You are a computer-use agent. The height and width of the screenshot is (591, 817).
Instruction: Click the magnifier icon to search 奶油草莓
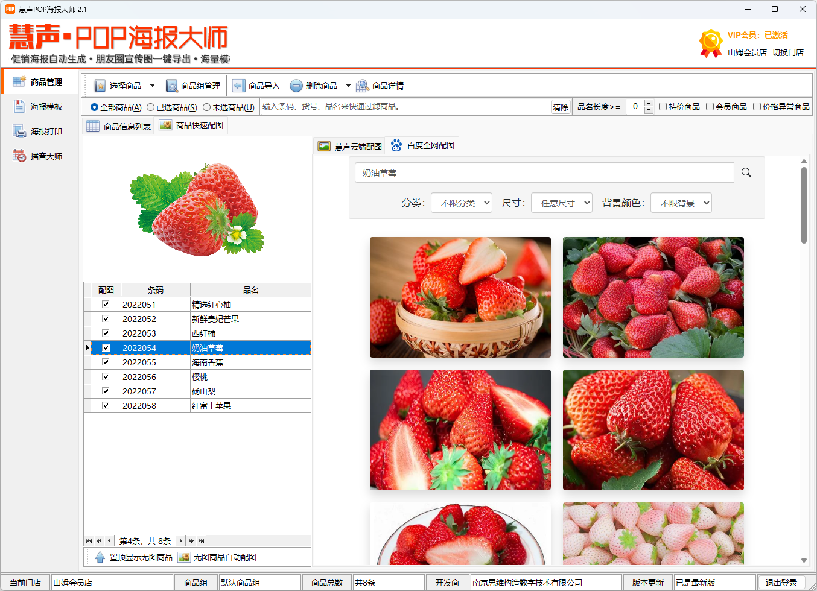pyautogui.click(x=746, y=172)
